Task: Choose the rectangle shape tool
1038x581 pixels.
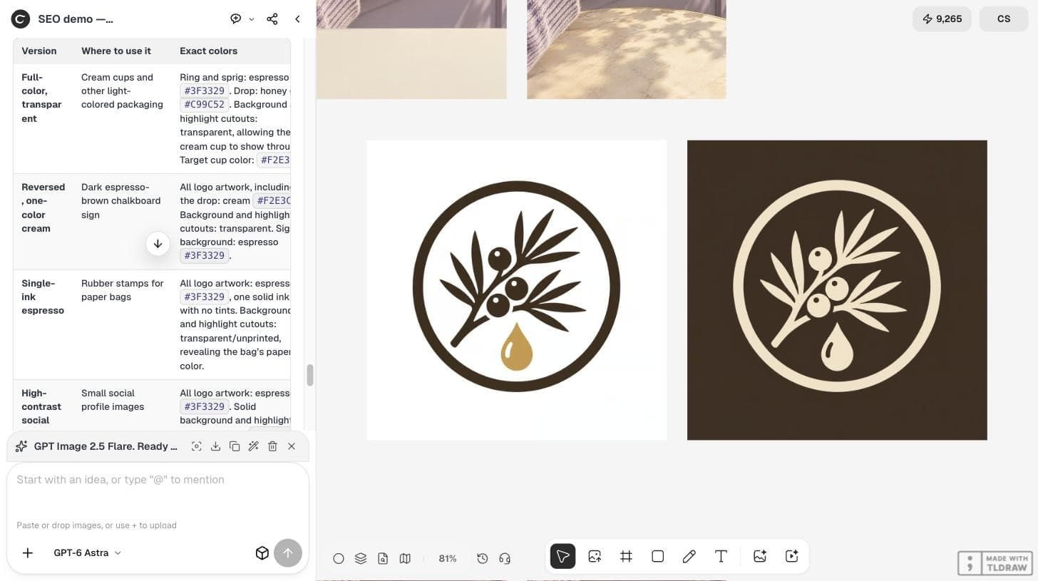Action: (657, 556)
